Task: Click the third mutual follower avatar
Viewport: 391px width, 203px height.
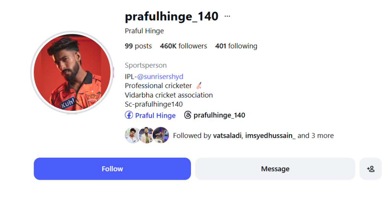Action: pyautogui.click(x=161, y=135)
